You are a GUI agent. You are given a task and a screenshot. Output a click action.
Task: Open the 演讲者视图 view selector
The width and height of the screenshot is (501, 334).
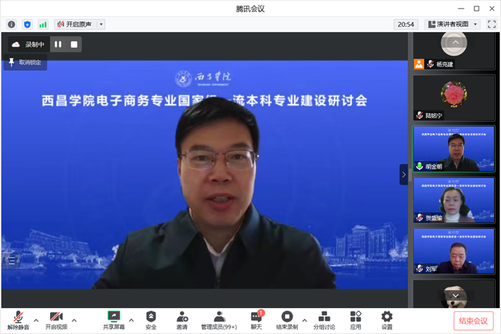pyautogui.click(x=452, y=24)
